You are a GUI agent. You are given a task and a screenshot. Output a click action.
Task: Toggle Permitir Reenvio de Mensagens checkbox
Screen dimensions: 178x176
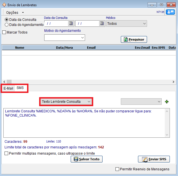(117, 169)
